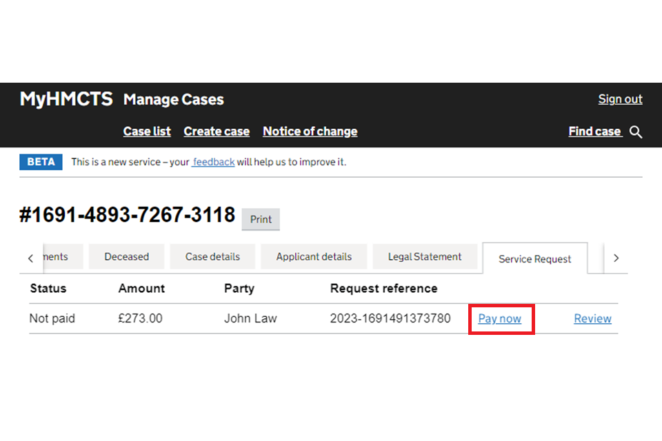Select the Applicant details tab
This screenshot has width=662, height=441.
coord(314,257)
